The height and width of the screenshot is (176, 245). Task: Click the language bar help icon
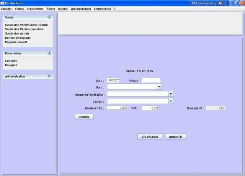[x=220, y=3]
